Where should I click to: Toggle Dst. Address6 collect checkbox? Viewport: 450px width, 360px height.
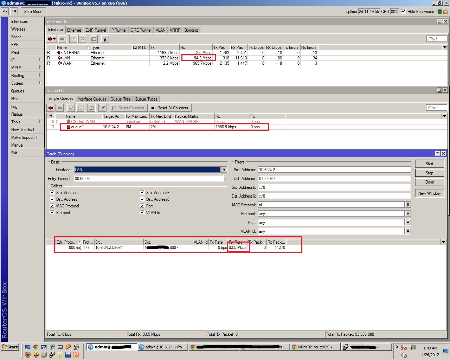tap(142, 199)
